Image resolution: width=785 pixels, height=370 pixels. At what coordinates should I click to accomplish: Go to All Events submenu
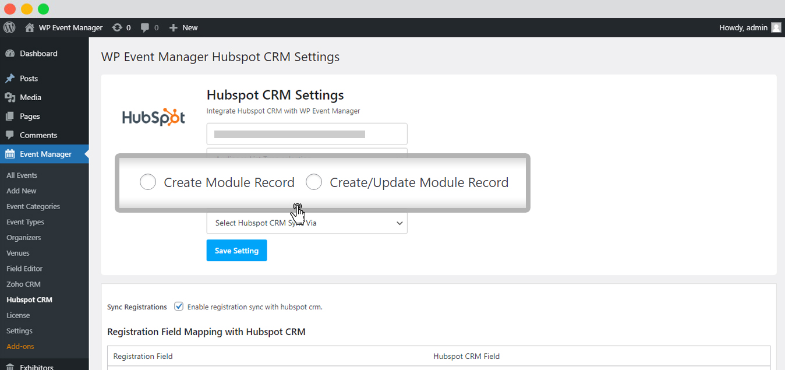pos(22,175)
